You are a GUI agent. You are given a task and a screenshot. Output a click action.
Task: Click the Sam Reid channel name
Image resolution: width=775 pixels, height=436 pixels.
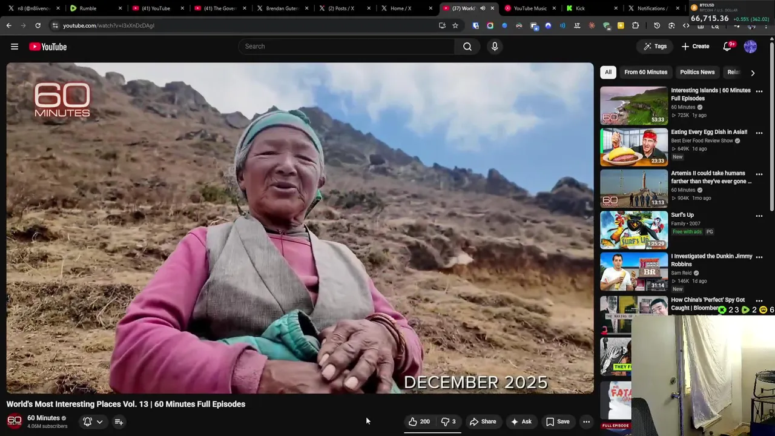click(x=681, y=273)
